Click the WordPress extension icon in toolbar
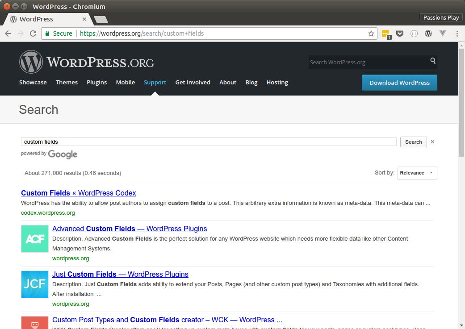 [428, 33]
